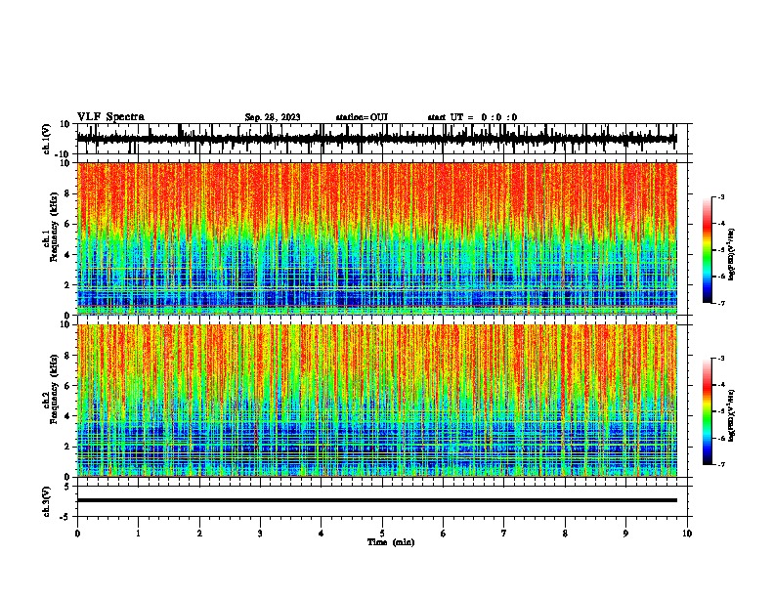Image resolution: width=774 pixels, height=598 pixels.
Task: Click the ch.1 frequency axis tick "8"
Action: [x=67, y=193]
